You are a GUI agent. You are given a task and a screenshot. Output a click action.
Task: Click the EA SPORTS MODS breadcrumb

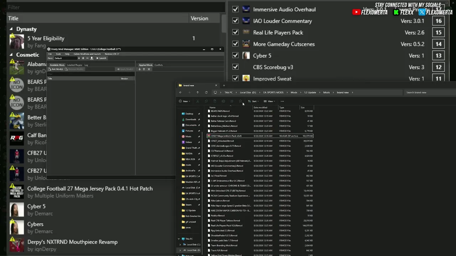click(274, 92)
